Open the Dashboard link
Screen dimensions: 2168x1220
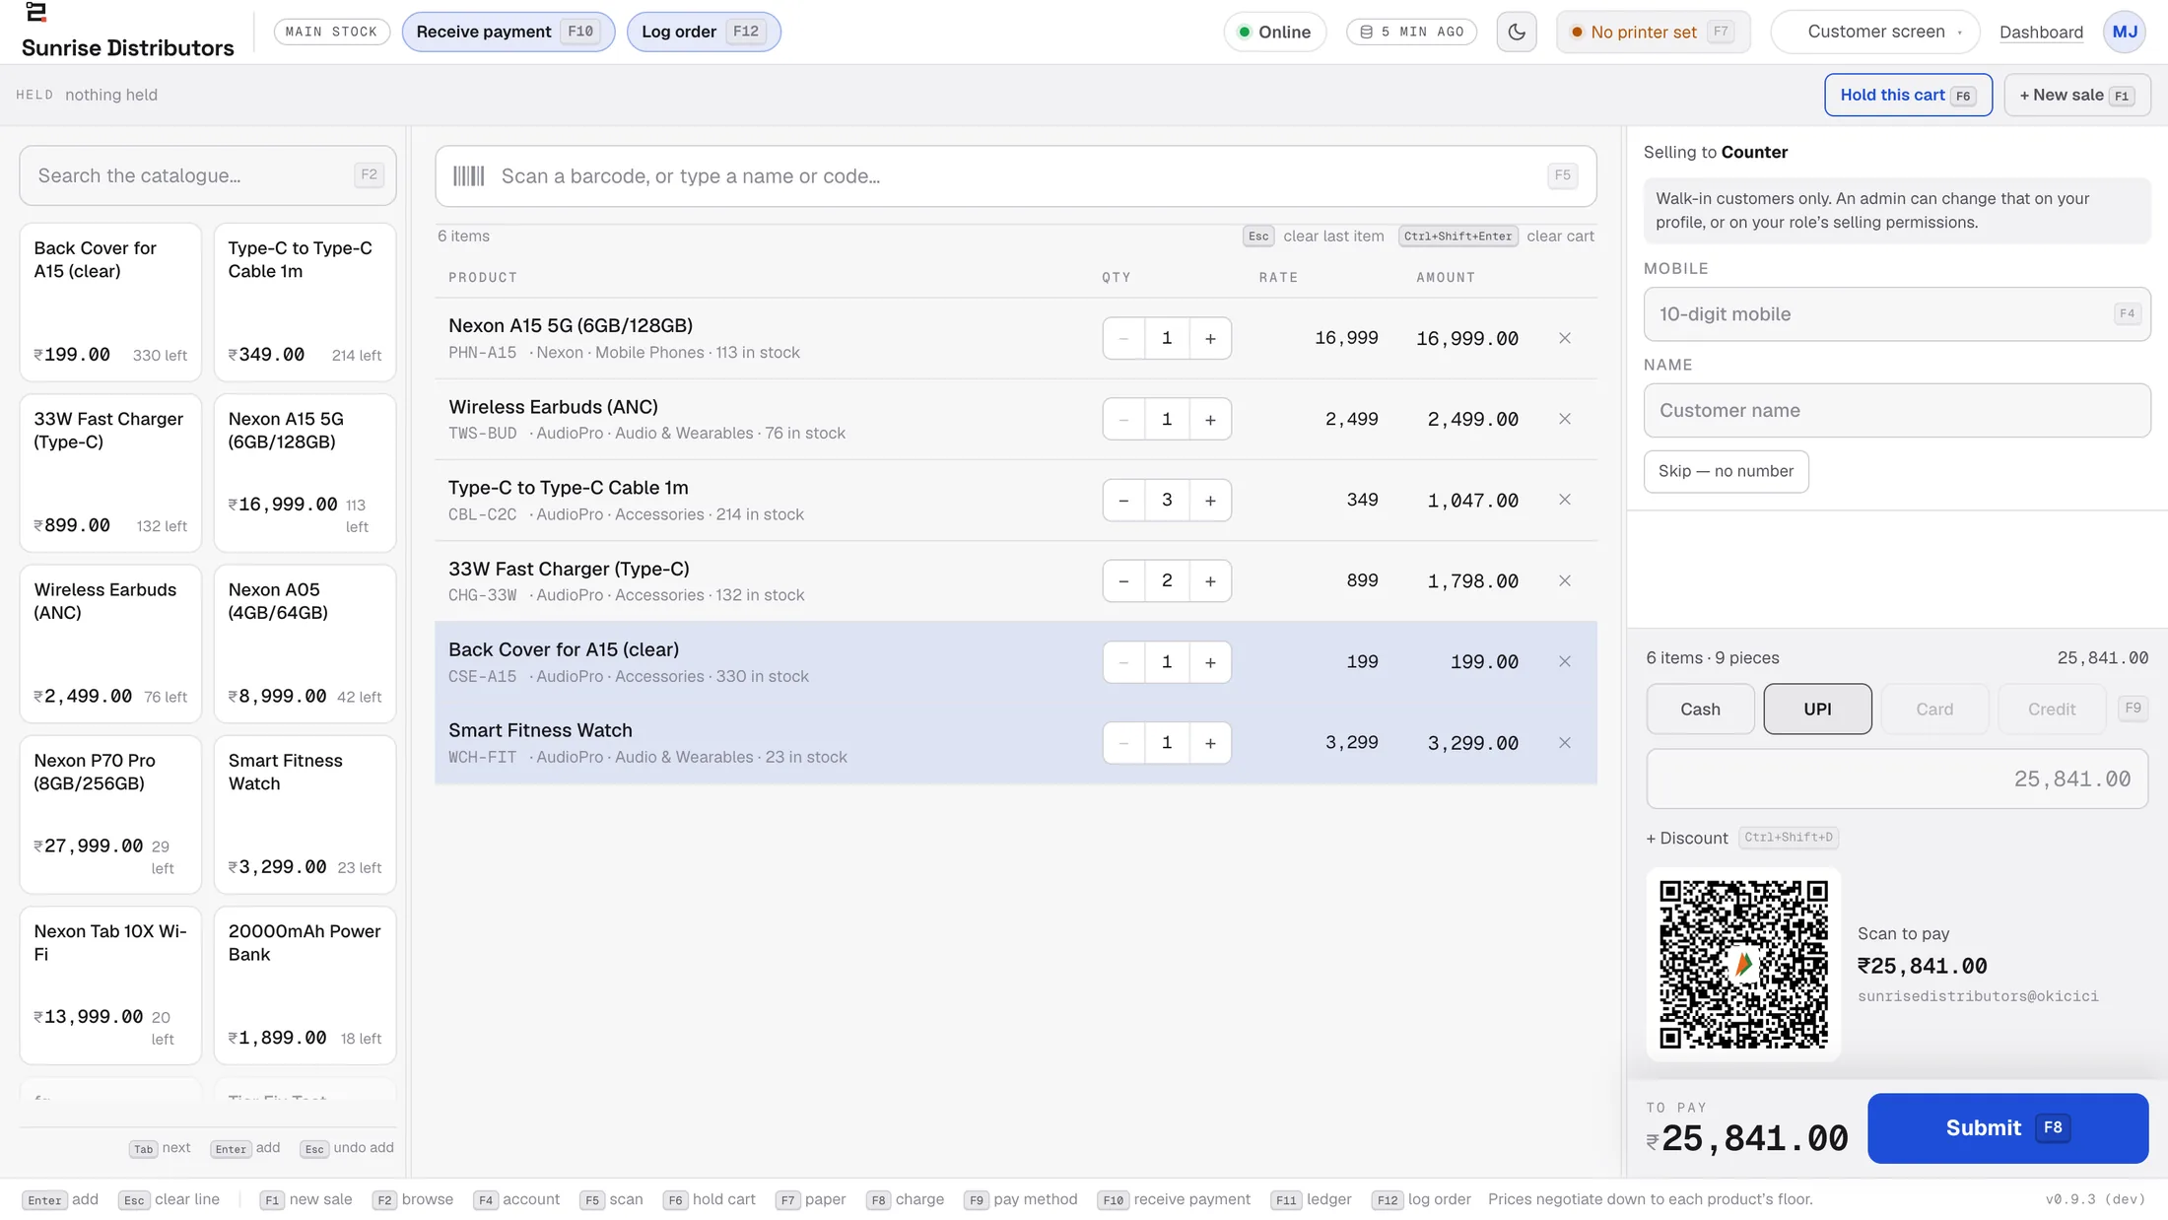[2041, 32]
